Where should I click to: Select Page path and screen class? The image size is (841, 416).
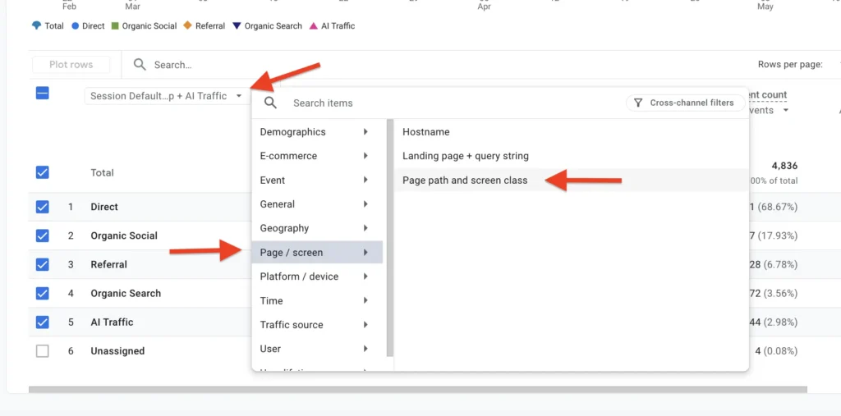[465, 181]
